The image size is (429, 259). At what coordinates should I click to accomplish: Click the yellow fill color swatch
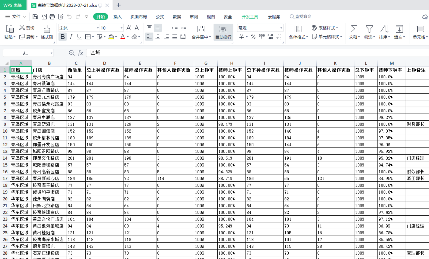pos(111,37)
